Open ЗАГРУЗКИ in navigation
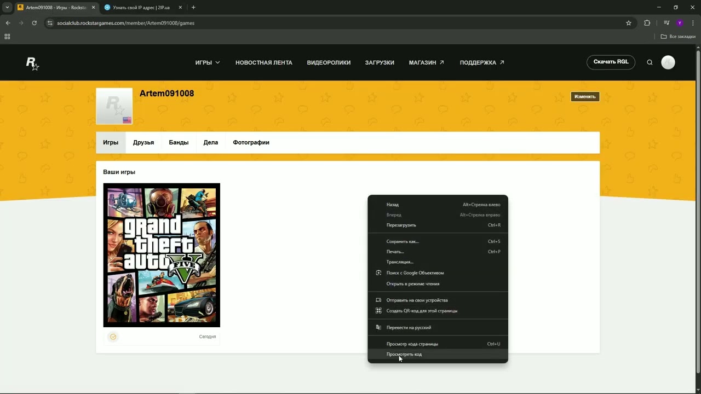701x394 pixels. click(380, 62)
